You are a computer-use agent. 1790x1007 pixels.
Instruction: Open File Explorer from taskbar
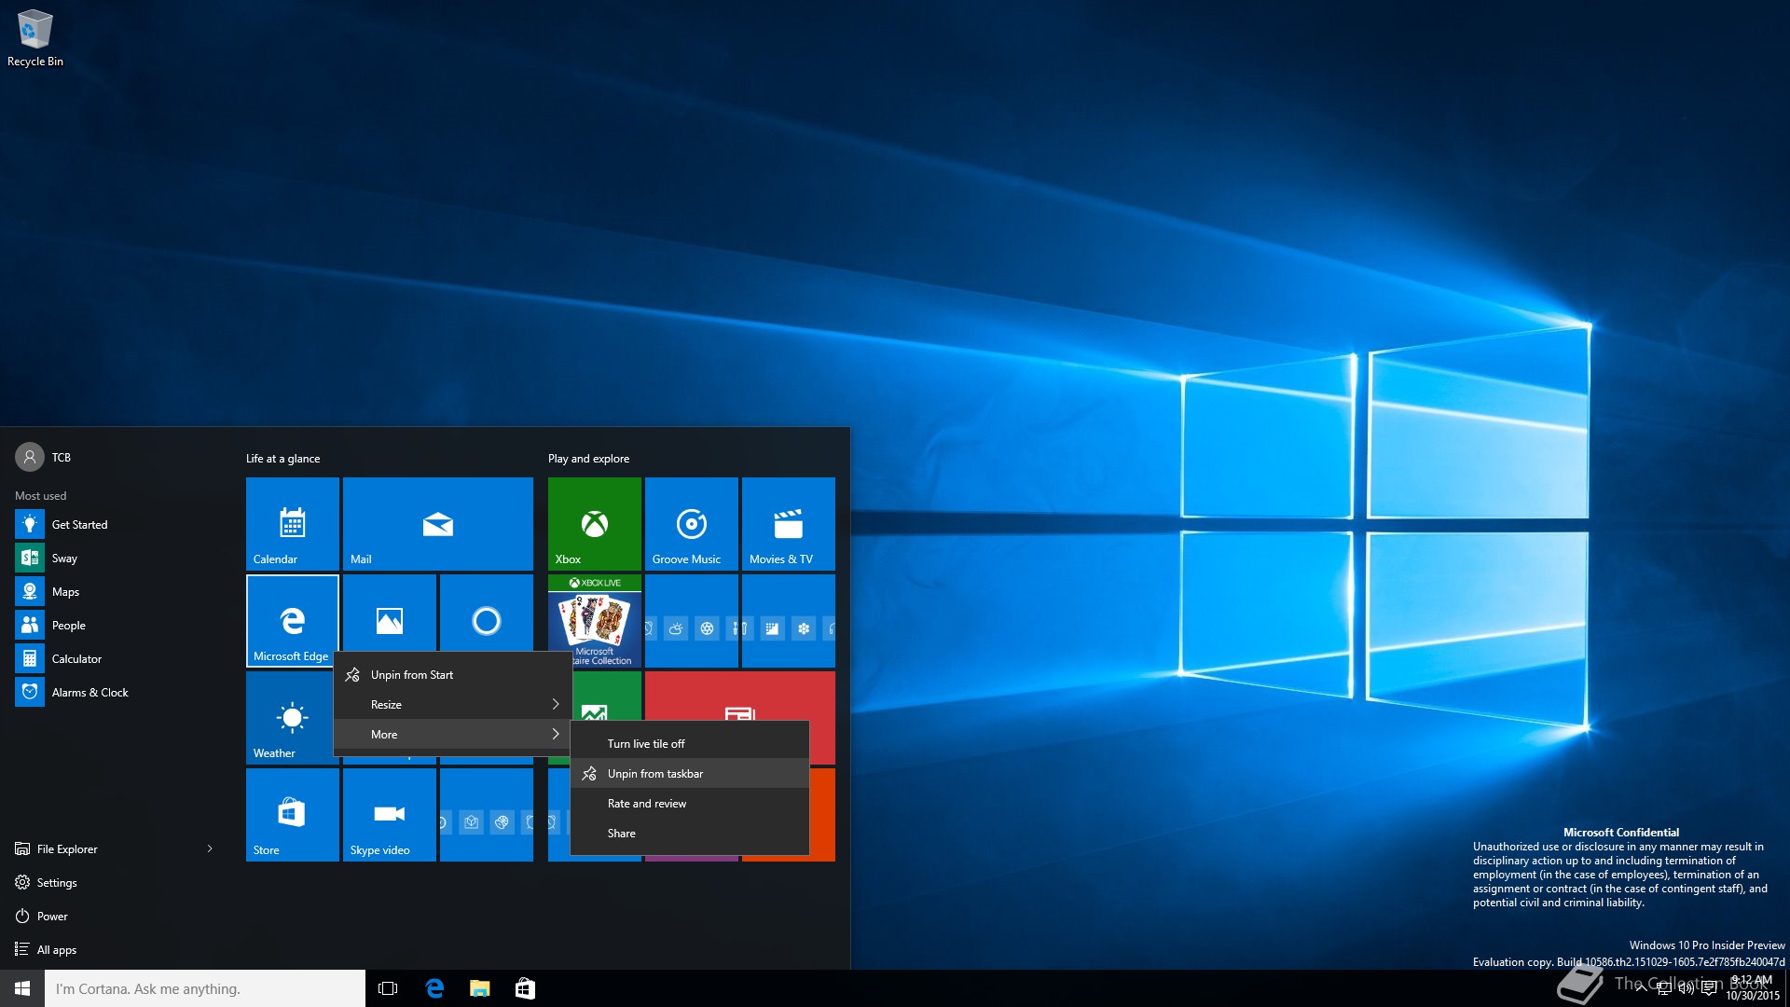click(x=479, y=988)
